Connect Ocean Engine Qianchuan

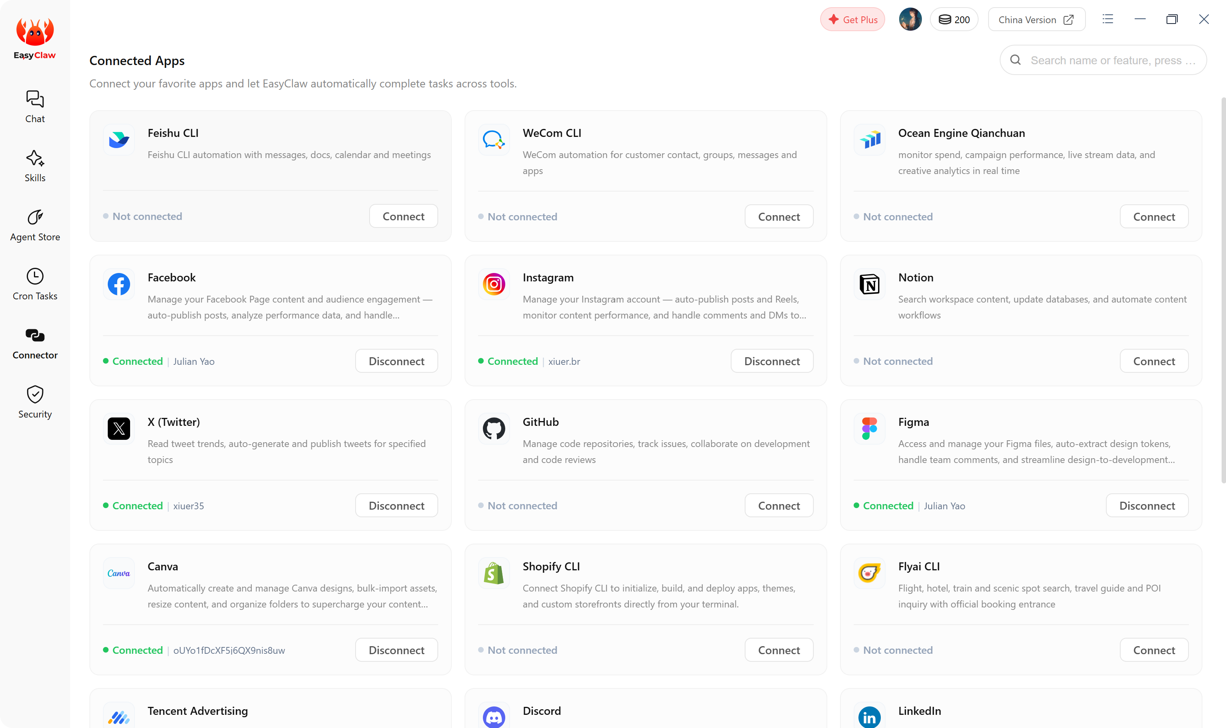point(1154,217)
